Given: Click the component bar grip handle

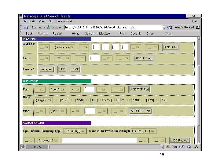Looking at the screenshot, I should pyautogui.click(x=162, y=147).
